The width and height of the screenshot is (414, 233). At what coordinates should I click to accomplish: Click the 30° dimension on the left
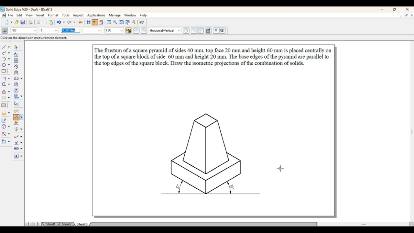tap(177, 187)
